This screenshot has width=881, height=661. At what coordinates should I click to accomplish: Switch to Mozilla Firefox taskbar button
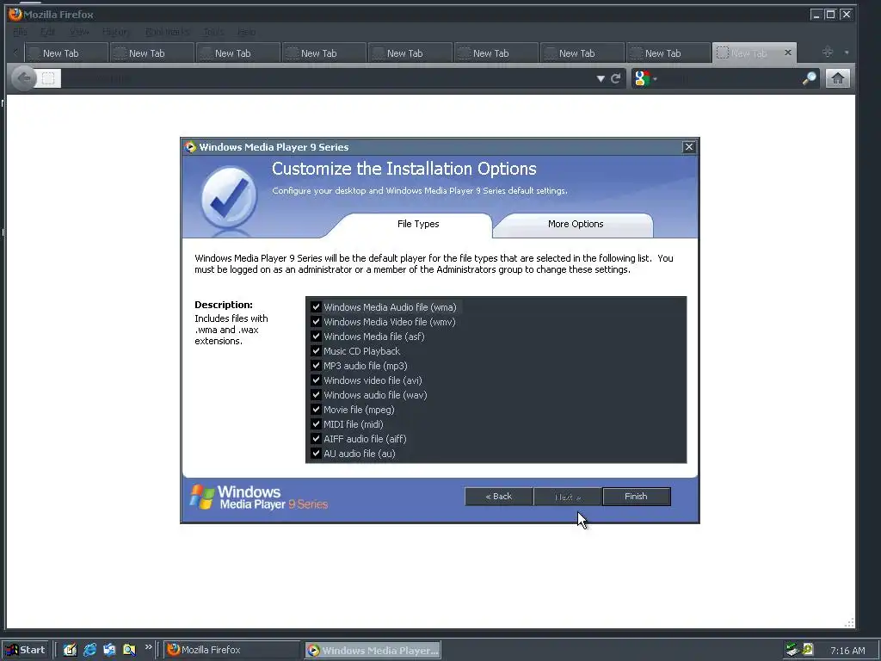(x=231, y=650)
